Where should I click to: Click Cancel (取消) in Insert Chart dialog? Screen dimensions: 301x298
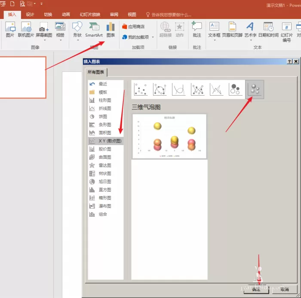pos(285,289)
